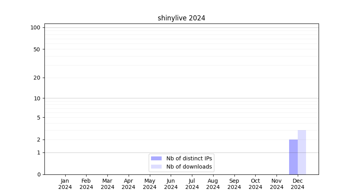Click the 'Jan 2024' x-axis label
Viewport: 354px width, 196px height.
(65, 184)
